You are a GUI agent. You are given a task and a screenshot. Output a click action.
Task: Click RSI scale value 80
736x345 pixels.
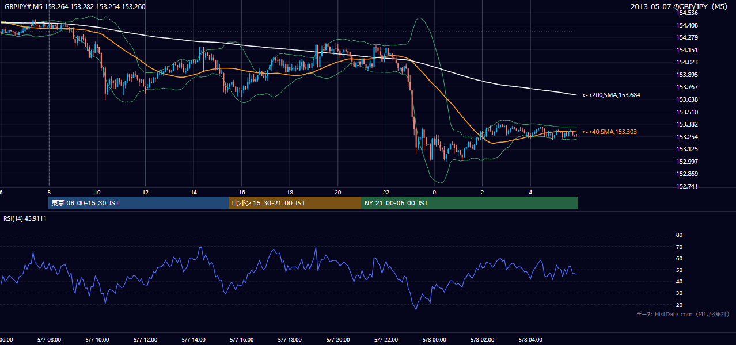[x=679, y=235]
